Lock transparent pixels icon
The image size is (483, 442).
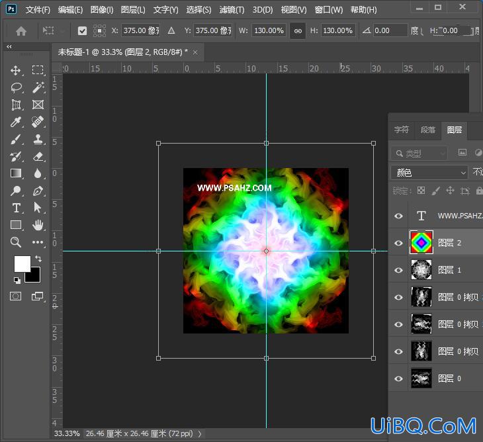click(421, 191)
